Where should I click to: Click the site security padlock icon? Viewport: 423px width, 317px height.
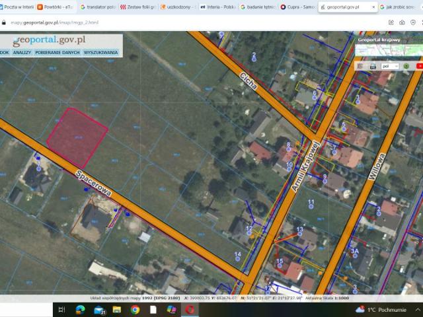click(x=4, y=22)
